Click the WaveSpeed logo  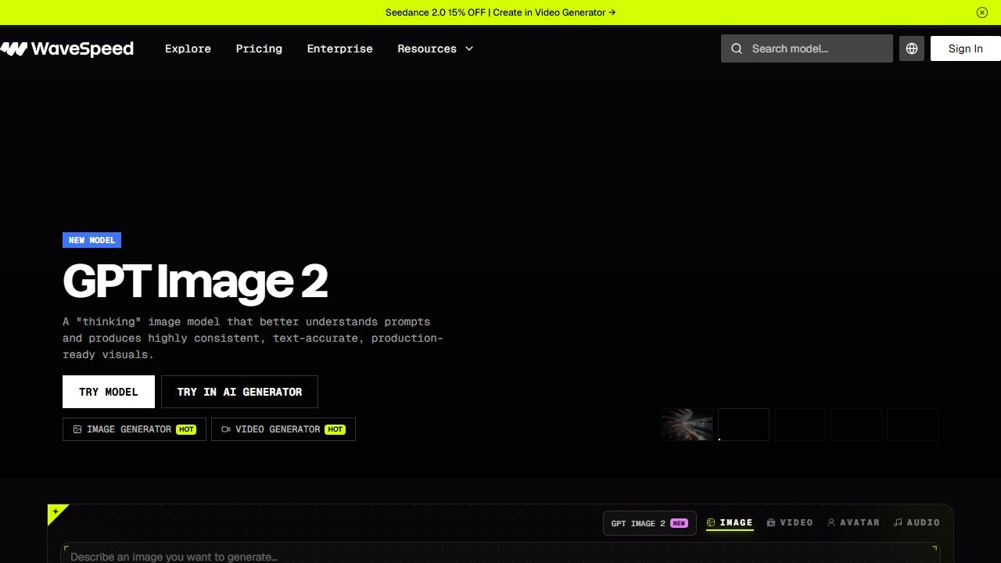coord(66,48)
